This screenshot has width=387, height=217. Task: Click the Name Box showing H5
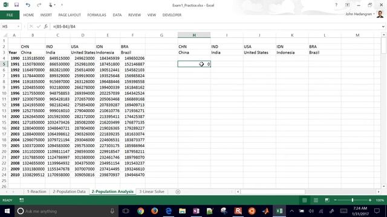tap(9, 27)
